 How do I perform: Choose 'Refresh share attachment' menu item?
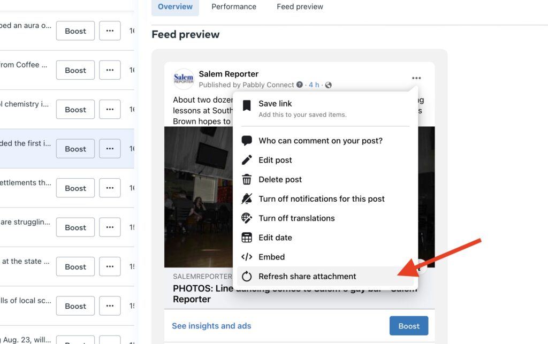pos(307,277)
